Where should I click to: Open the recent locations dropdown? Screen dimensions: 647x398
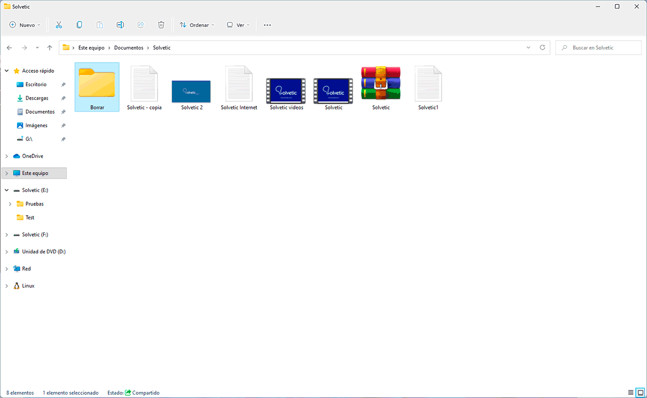37,47
